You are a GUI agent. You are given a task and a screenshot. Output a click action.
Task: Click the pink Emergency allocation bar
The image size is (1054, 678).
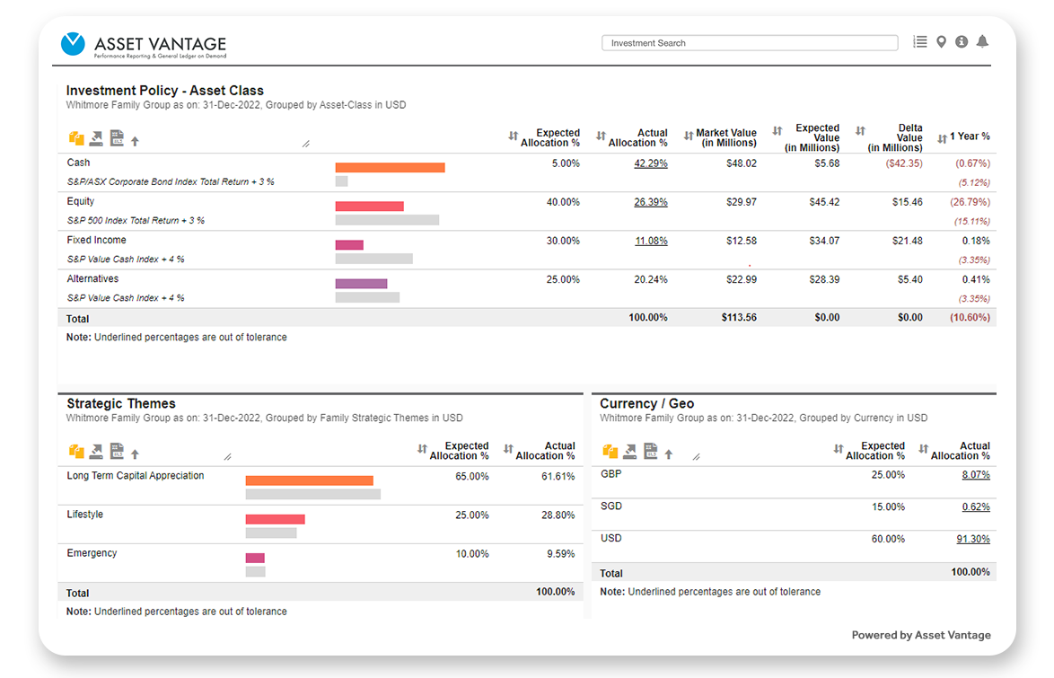[x=255, y=558]
